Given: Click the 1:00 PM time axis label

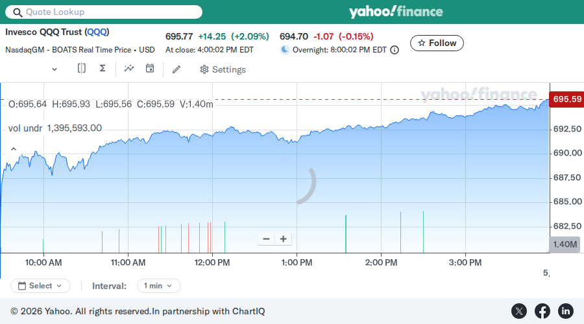Looking at the screenshot, I should click(297, 262).
